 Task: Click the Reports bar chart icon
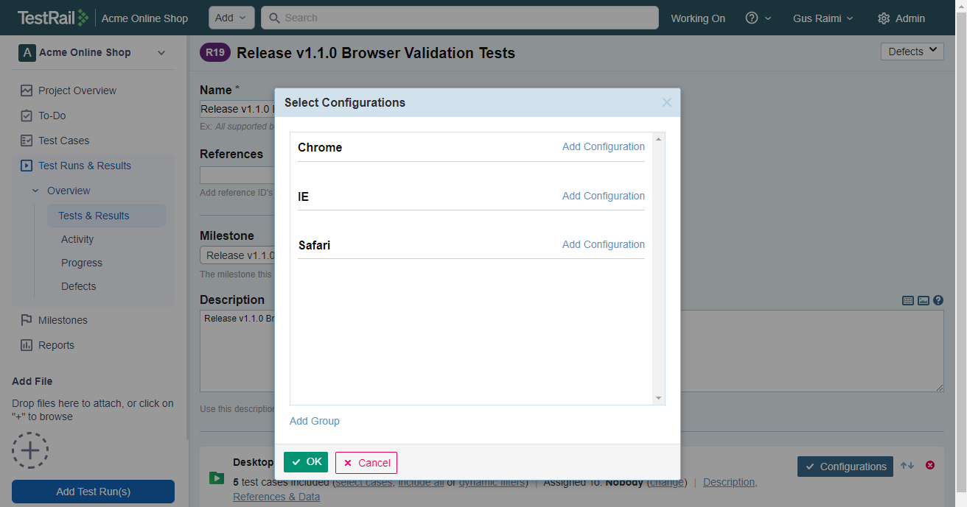point(27,345)
